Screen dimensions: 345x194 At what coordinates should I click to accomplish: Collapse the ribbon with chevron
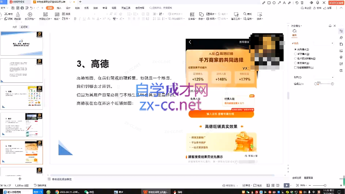[x=341, y=8]
